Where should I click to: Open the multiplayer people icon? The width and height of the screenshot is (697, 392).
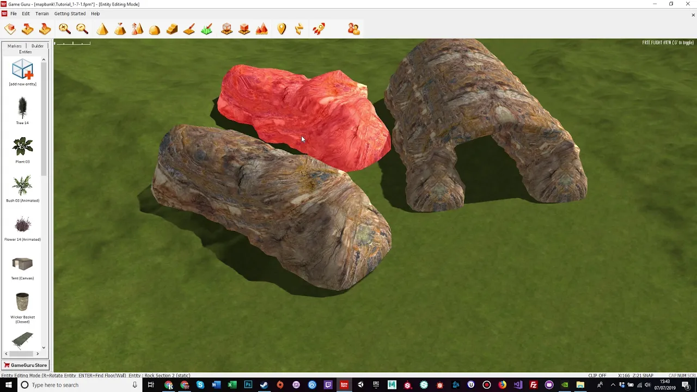pyautogui.click(x=354, y=29)
